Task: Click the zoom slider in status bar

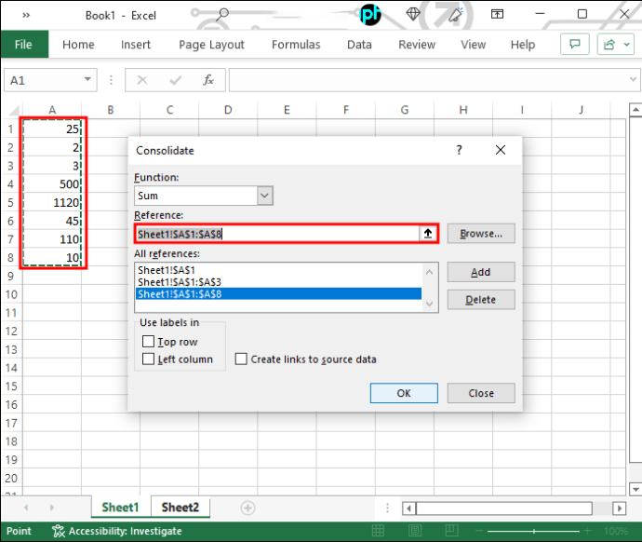Action: point(533,531)
